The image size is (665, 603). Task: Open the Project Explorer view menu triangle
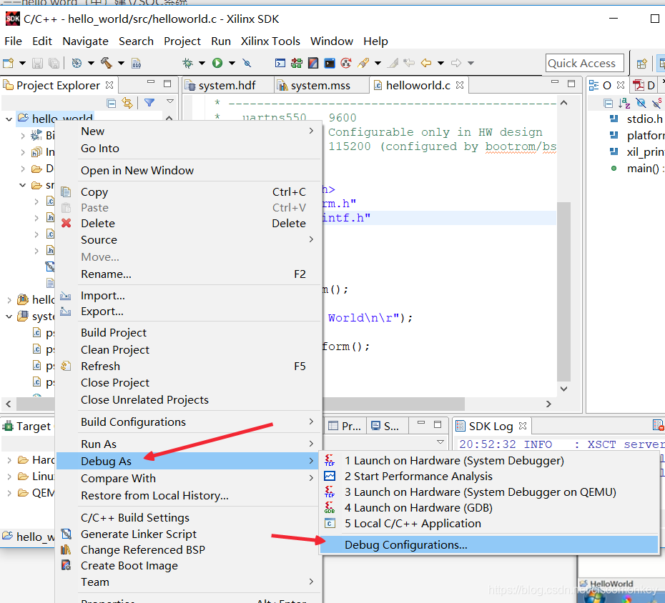(x=170, y=101)
